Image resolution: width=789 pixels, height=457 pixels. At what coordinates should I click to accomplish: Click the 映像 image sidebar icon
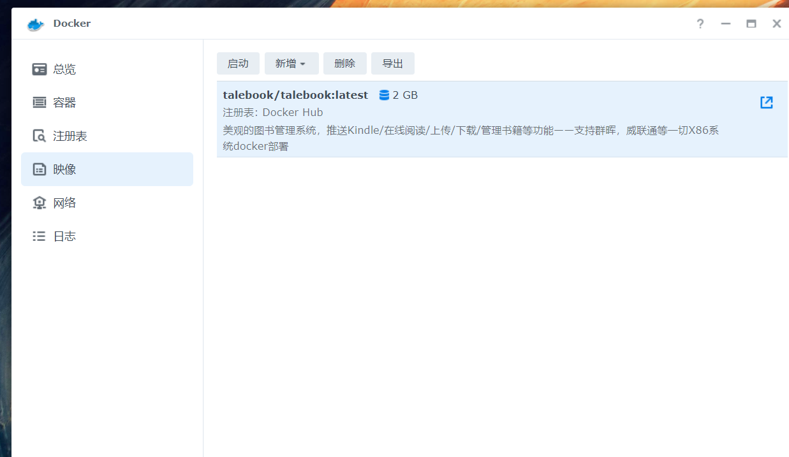point(40,169)
